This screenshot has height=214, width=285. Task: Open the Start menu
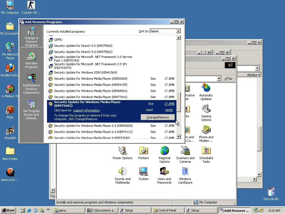(x=8, y=211)
